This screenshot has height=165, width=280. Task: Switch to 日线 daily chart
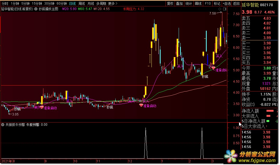point(72,3)
